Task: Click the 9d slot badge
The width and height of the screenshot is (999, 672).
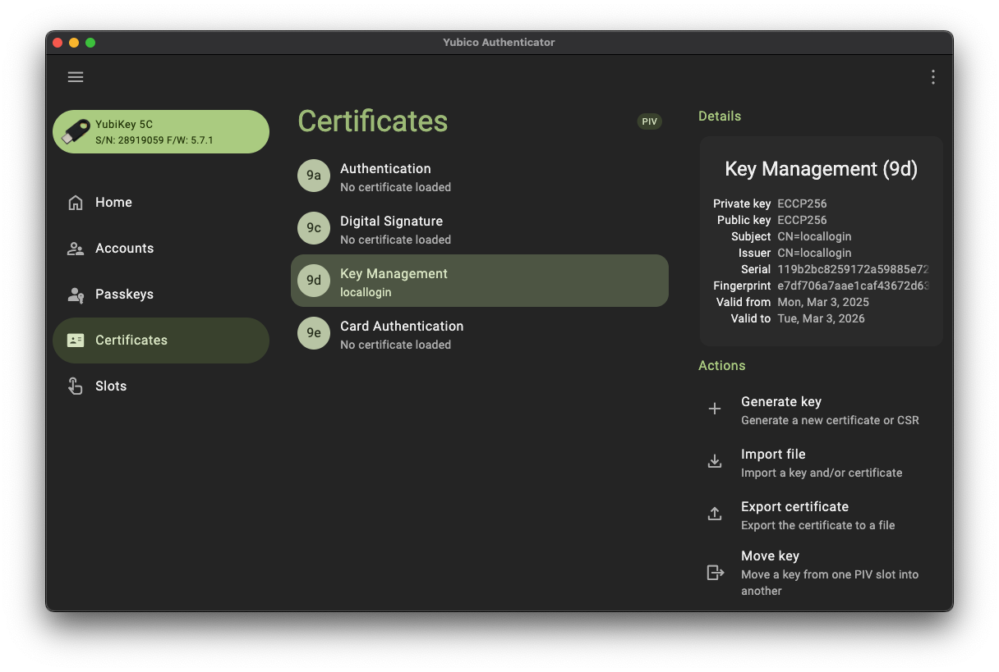Action: [x=314, y=281]
